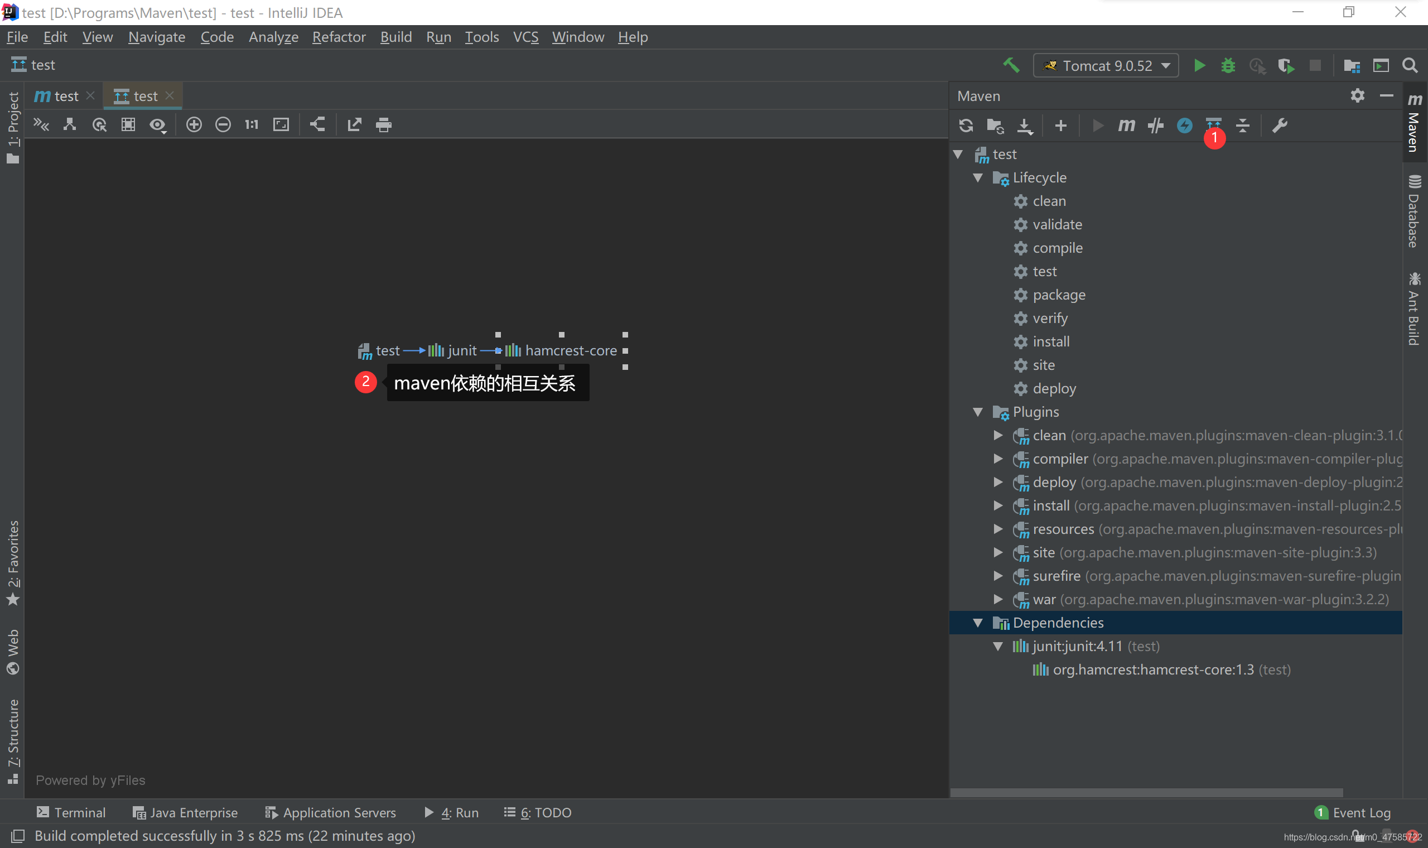Open the File menu
The image size is (1428, 848).
pyautogui.click(x=17, y=37)
